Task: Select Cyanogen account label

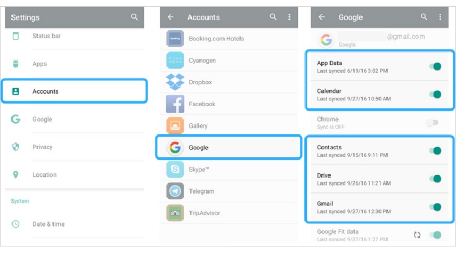Action: pos(202,61)
